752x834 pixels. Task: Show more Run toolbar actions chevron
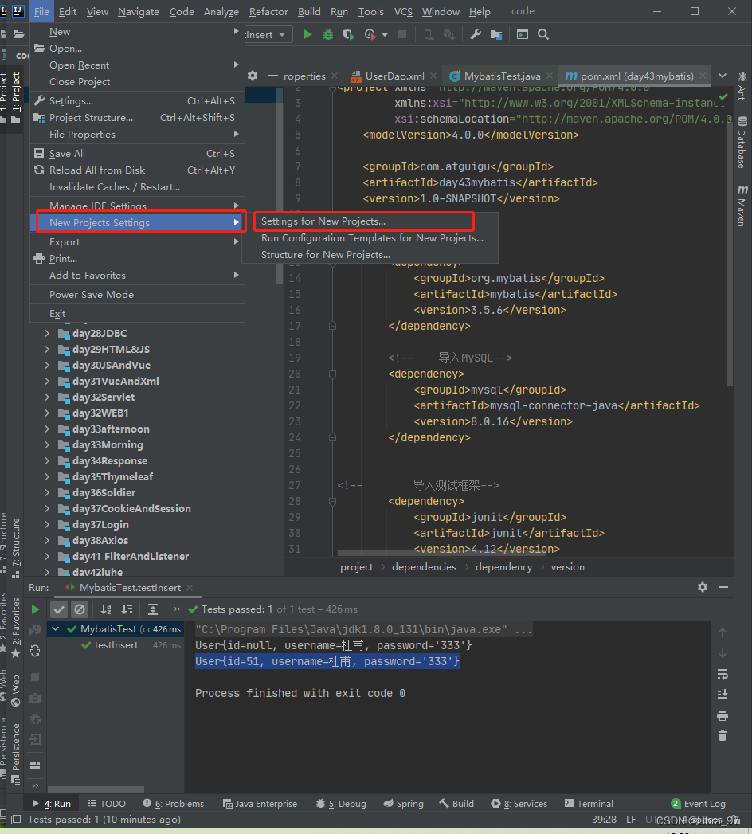pyautogui.click(x=177, y=609)
